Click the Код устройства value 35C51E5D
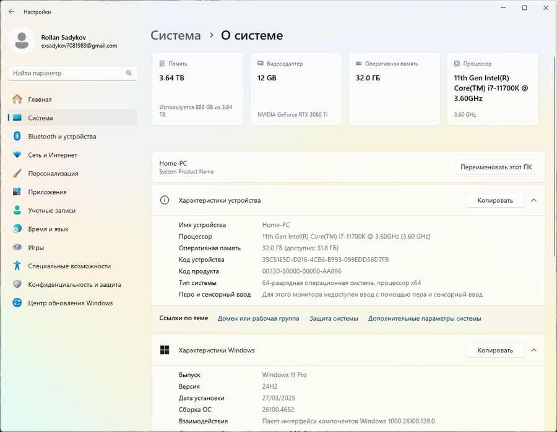 tap(326, 260)
